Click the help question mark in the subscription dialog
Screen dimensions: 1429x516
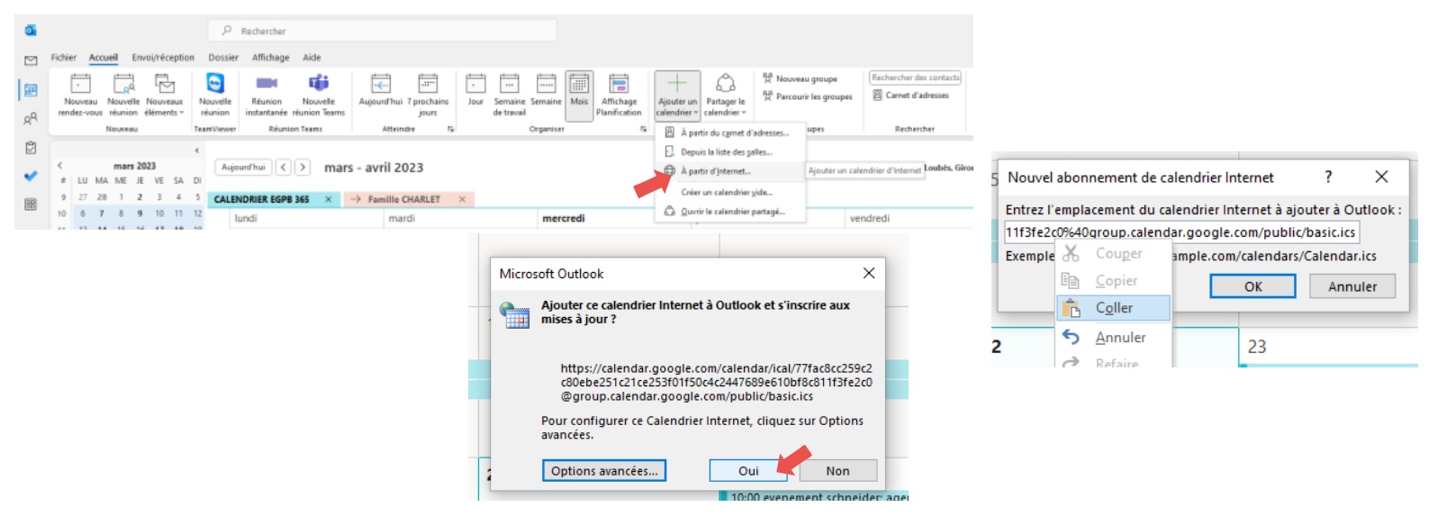(1328, 177)
